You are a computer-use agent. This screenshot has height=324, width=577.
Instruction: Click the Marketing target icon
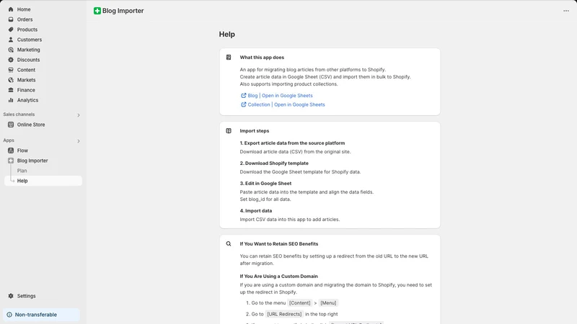click(11, 50)
